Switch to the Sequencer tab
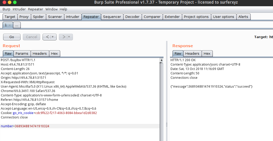This screenshot has width=273, height=141. (x=112, y=17)
